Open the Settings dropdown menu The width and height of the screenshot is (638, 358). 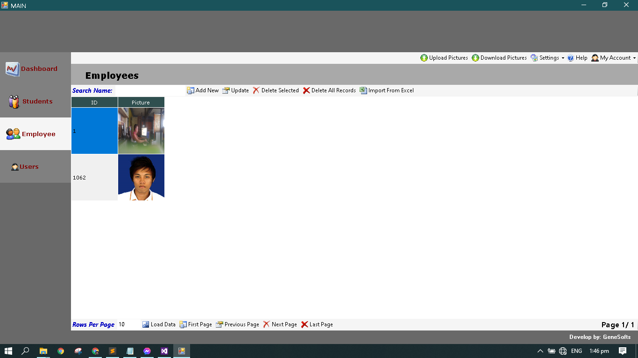point(547,58)
